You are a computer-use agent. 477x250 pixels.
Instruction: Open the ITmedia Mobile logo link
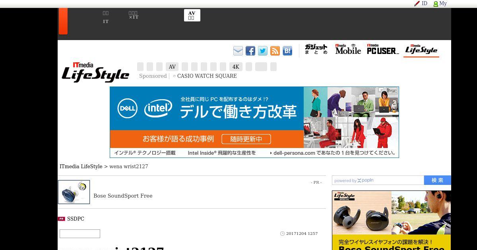point(348,49)
